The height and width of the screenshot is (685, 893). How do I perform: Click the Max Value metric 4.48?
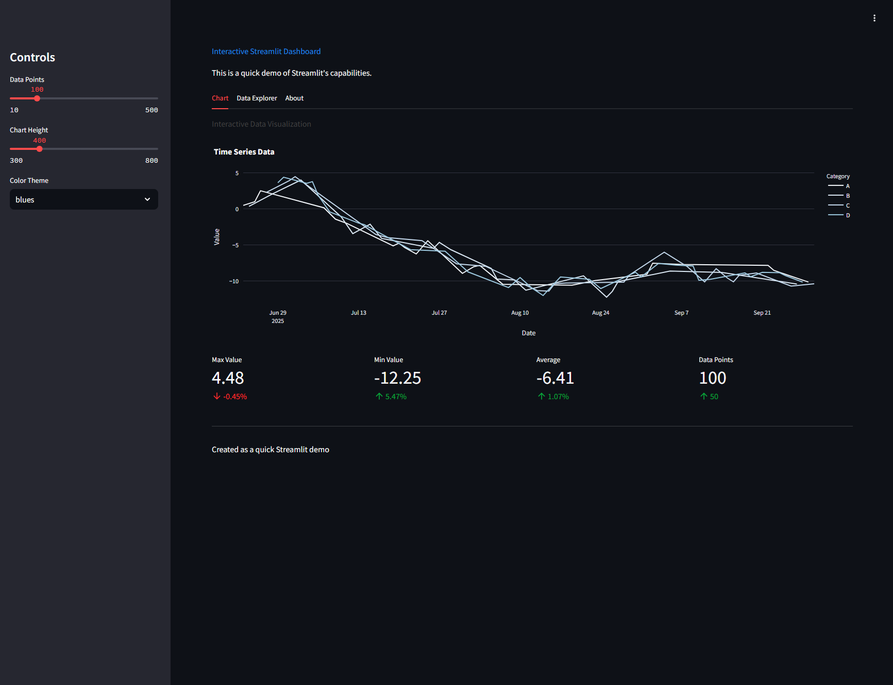228,378
